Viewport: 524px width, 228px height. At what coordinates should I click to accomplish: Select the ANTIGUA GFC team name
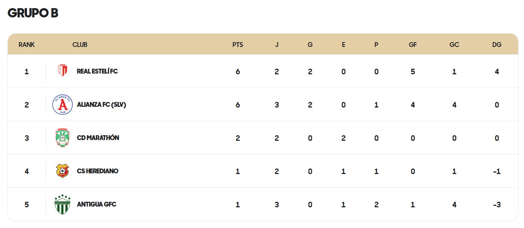97,204
